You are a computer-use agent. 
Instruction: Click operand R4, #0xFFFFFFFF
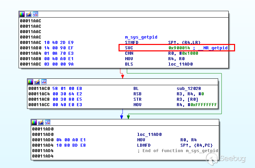197,104
